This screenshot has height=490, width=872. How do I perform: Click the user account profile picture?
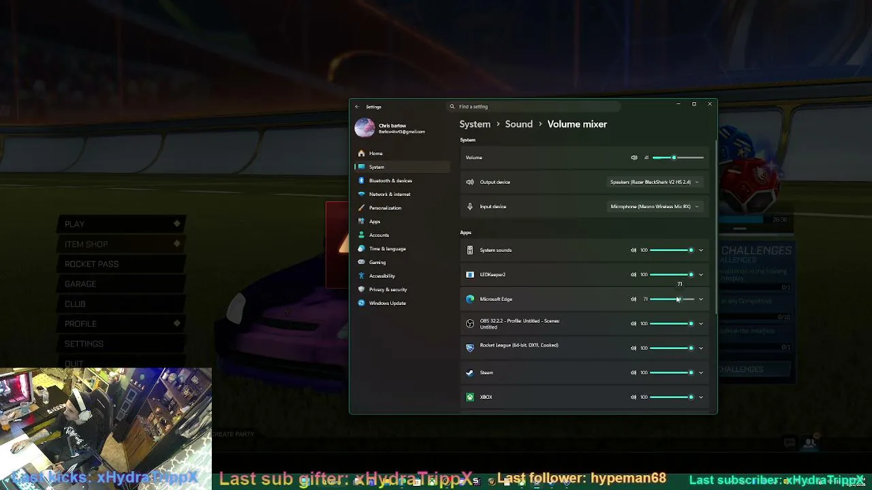[x=364, y=128]
